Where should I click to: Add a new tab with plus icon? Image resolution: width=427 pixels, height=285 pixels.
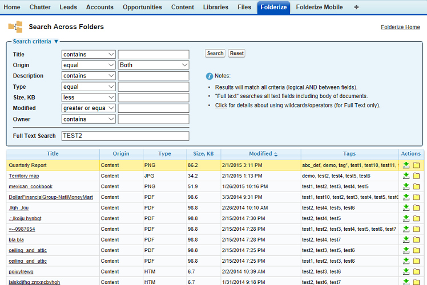pyautogui.click(x=356, y=7)
